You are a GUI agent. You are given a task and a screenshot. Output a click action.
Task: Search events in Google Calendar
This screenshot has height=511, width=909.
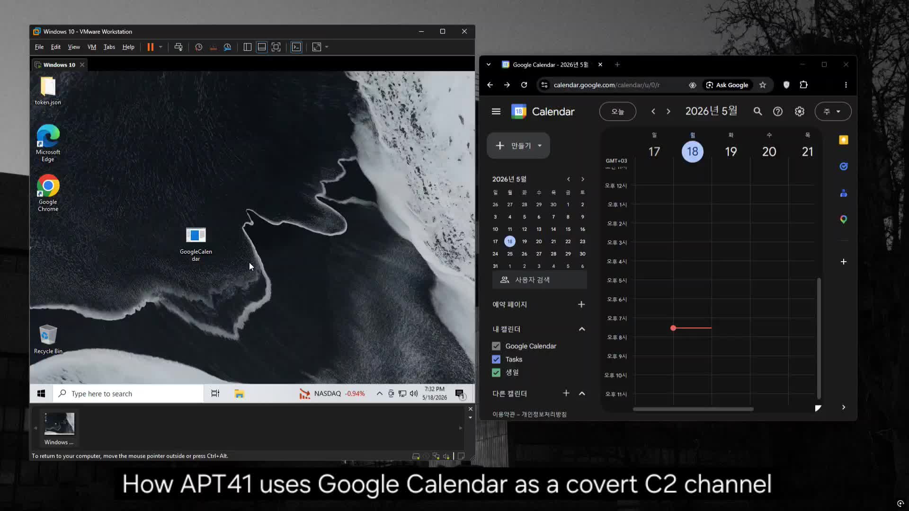(x=758, y=112)
